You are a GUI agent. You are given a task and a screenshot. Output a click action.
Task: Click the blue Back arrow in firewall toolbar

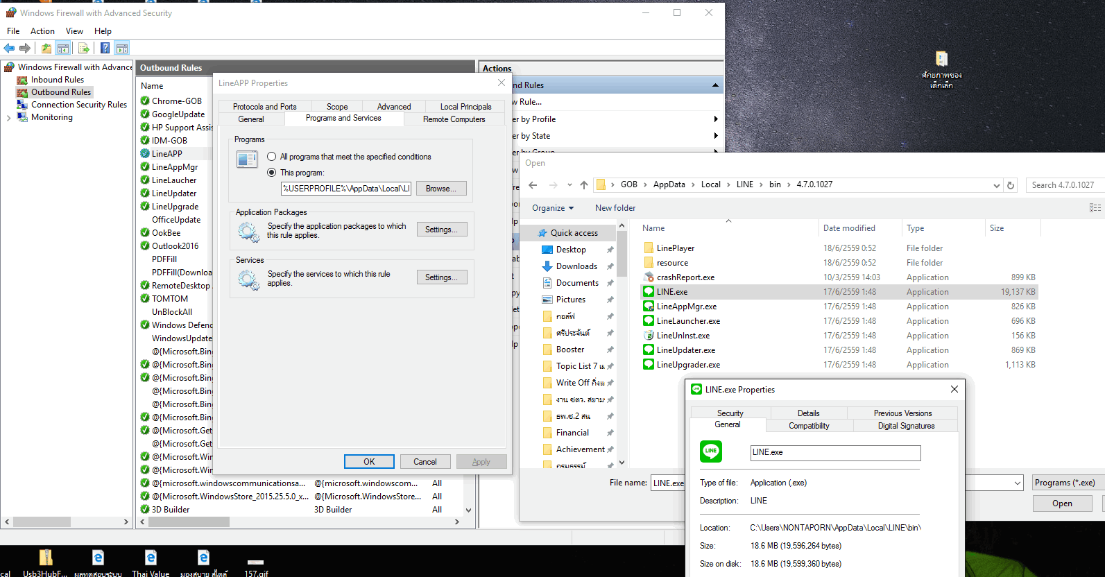coord(9,48)
